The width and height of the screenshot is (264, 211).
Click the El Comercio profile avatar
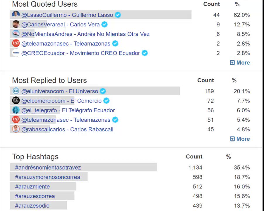tap(16, 101)
